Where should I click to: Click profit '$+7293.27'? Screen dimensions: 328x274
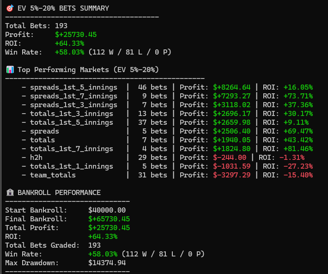pyautogui.click(x=231, y=96)
